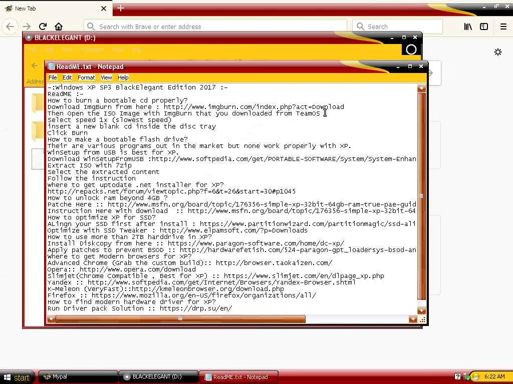The image size is (513, 384).
Task: Toggle the browser sidebar icon
Action: coord(484,26)
